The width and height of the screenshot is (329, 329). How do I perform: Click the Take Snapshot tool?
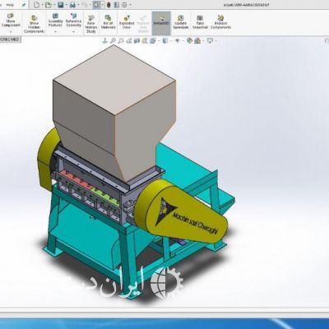[x=200, y=22]
